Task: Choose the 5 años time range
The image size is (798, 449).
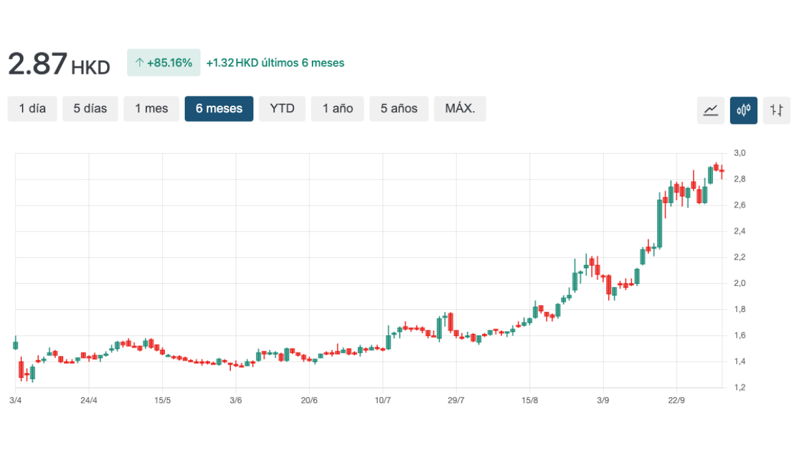Action: [399, 108]
